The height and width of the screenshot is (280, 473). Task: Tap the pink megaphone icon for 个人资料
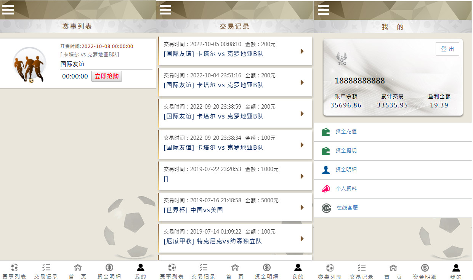[326, 189]
